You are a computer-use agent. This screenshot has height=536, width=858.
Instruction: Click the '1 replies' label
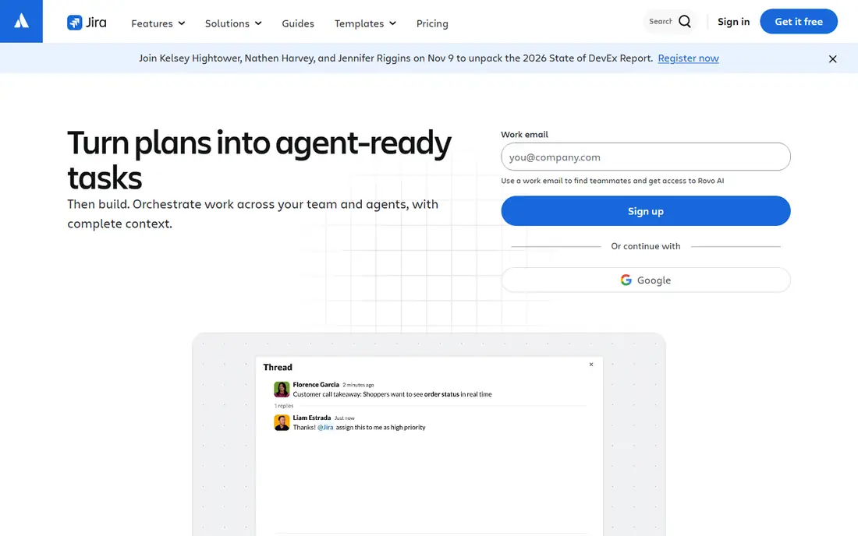pyautogui.click(x=283, y=406)
